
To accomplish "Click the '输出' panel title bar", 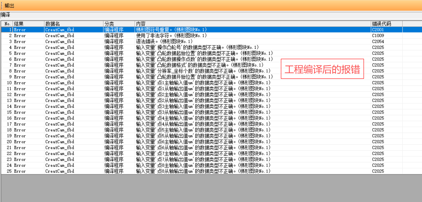I will 9,6.
